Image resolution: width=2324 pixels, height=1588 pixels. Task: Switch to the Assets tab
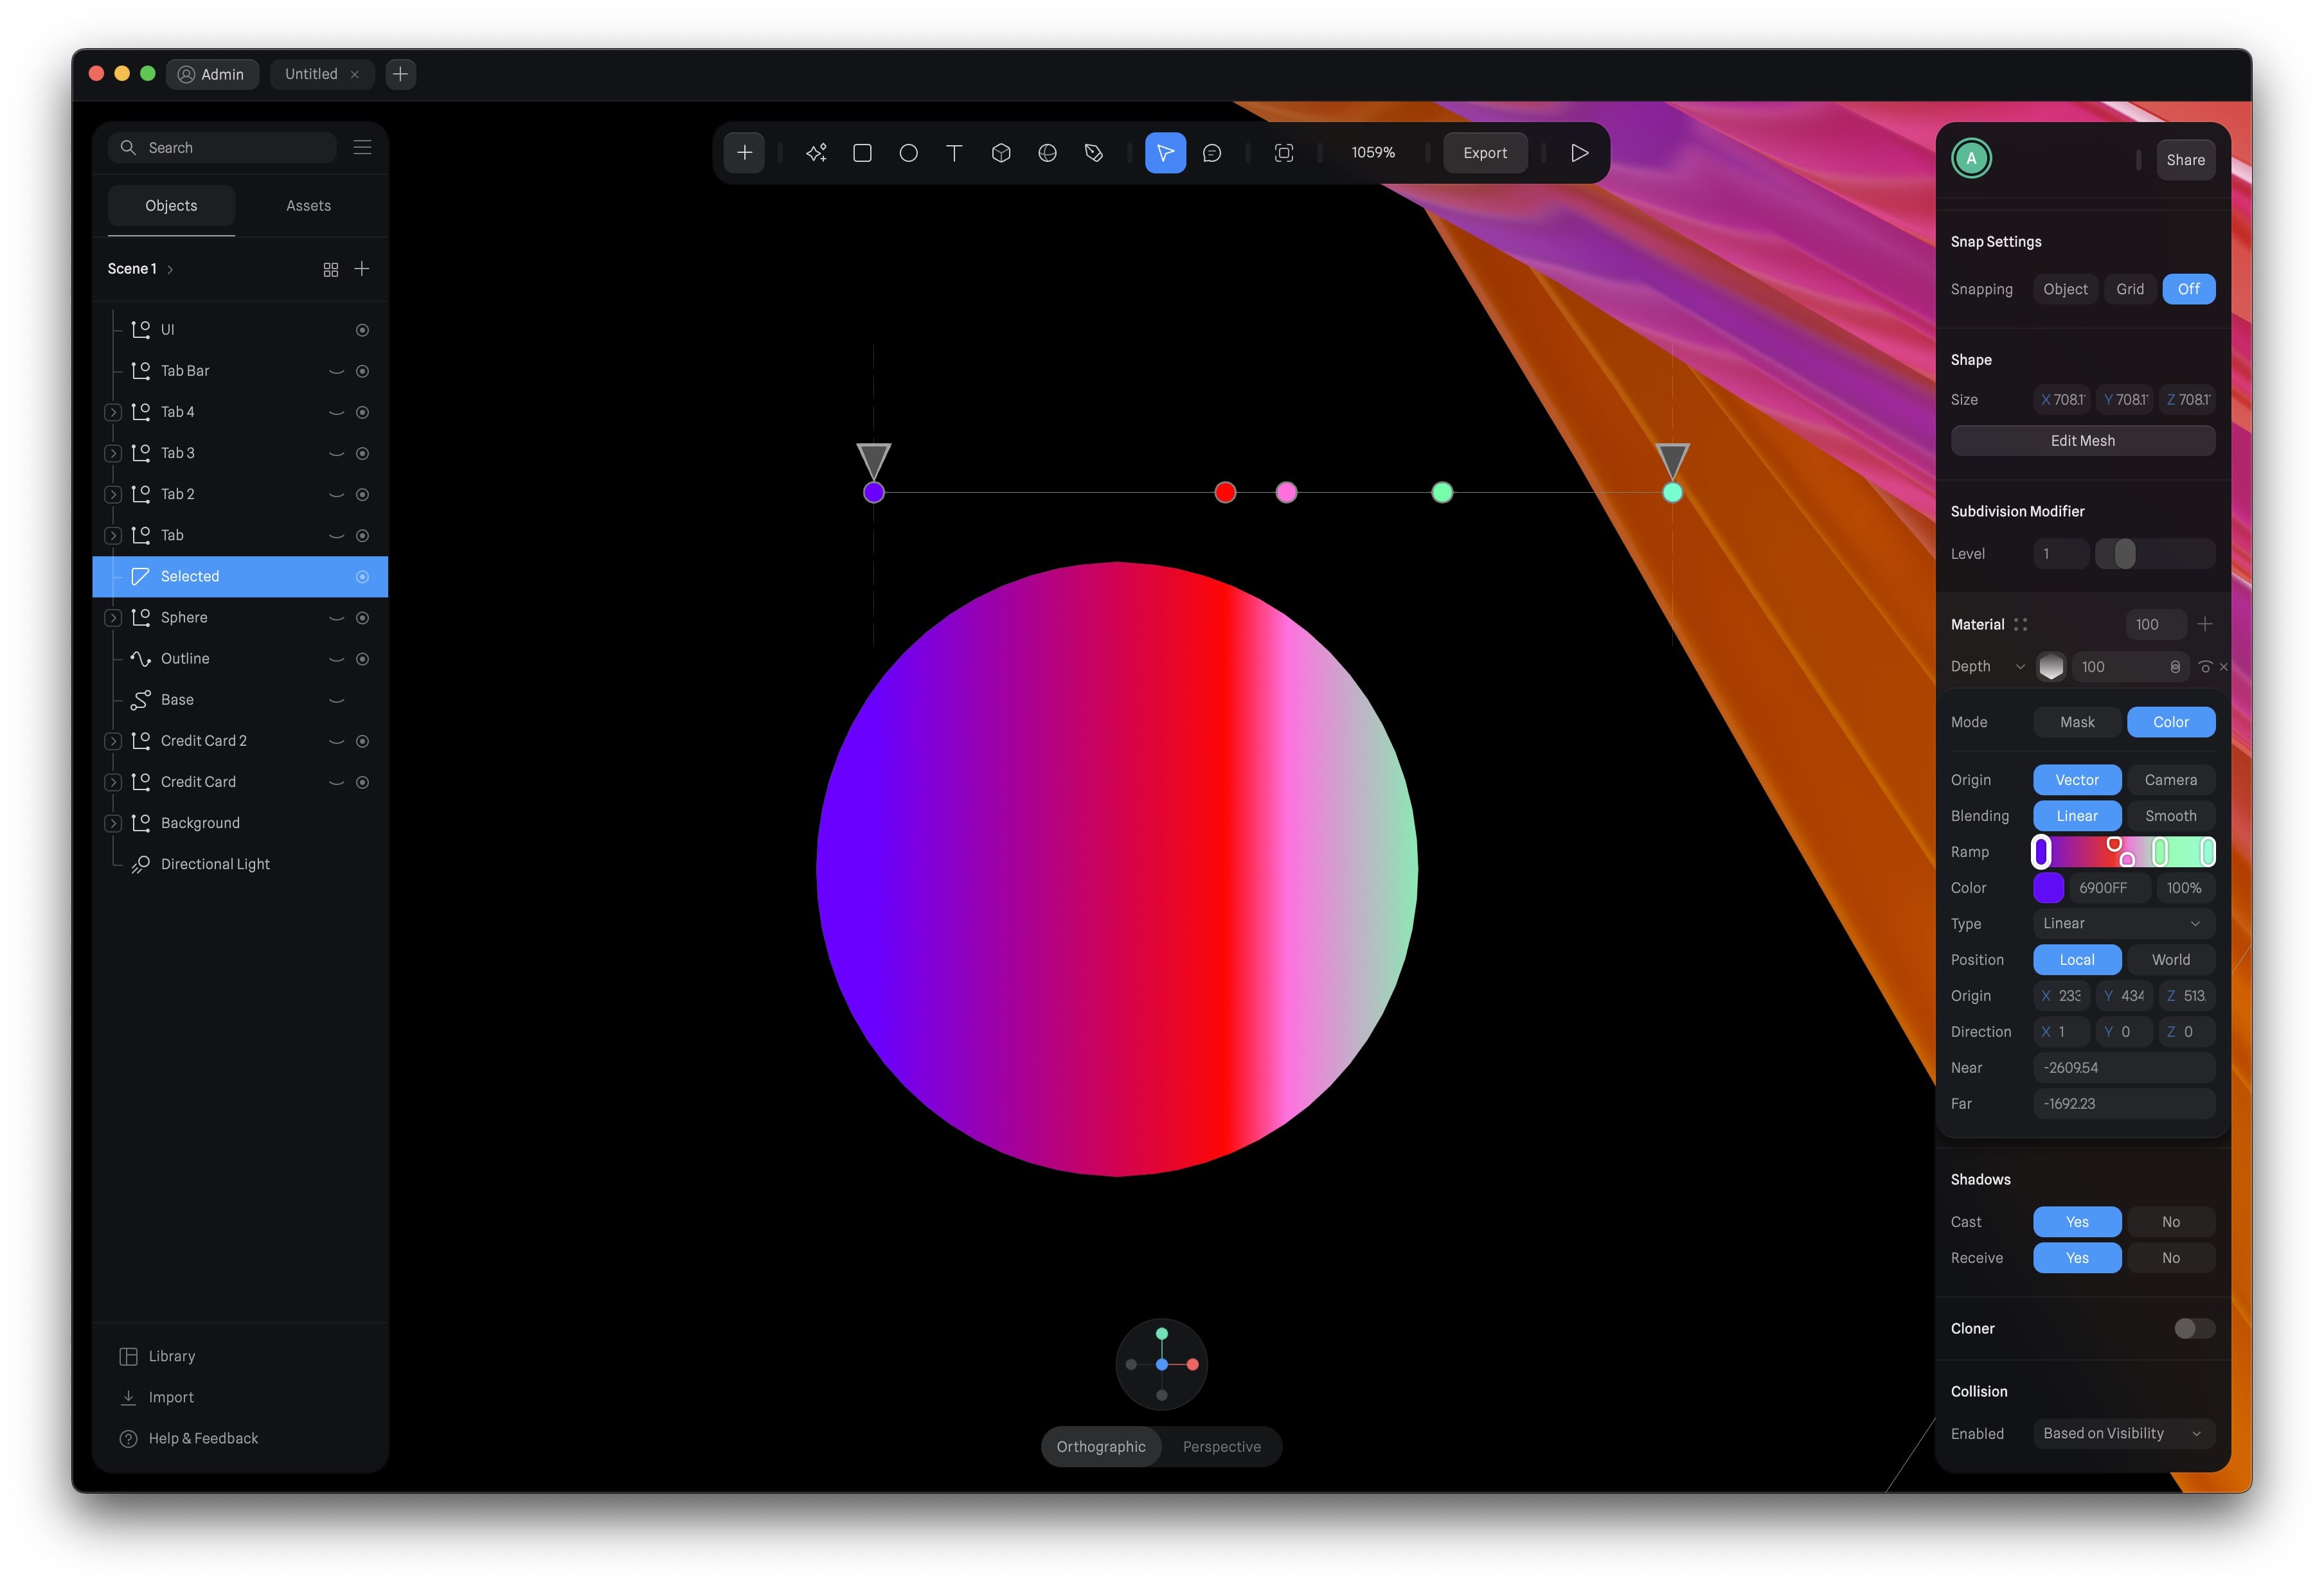[x=307, y=205]
